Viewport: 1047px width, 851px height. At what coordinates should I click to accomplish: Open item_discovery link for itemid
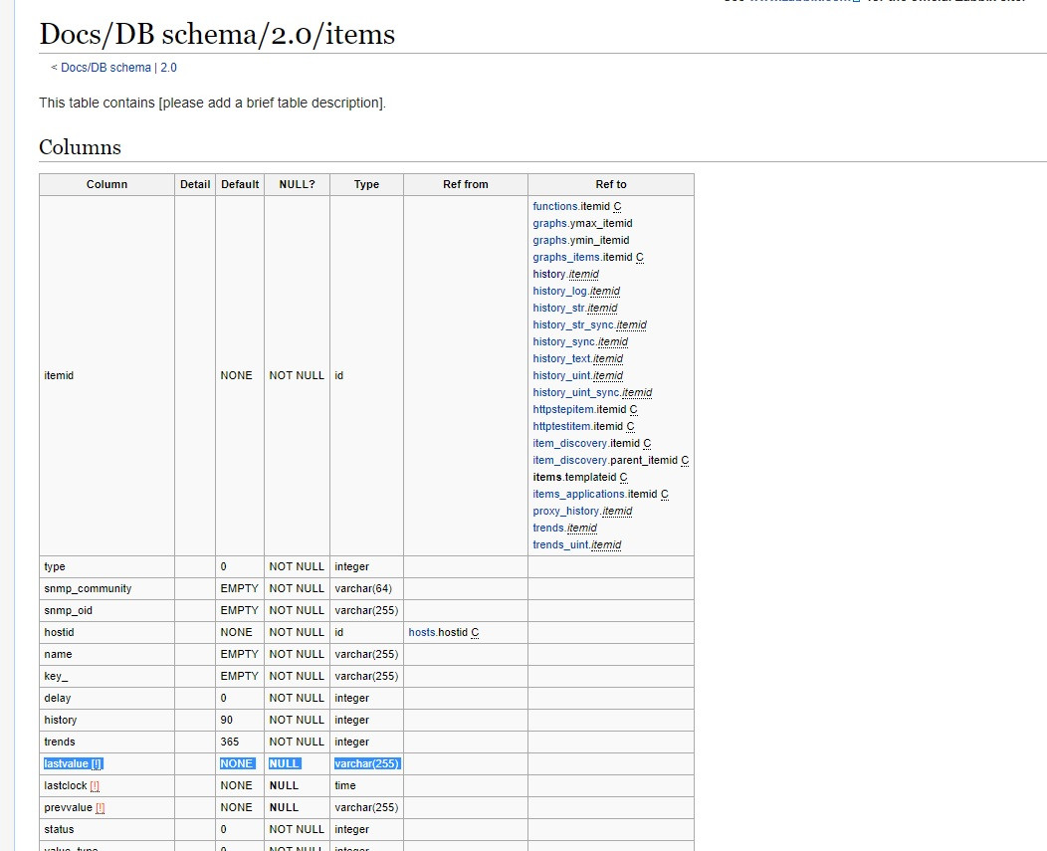point(569,443)
